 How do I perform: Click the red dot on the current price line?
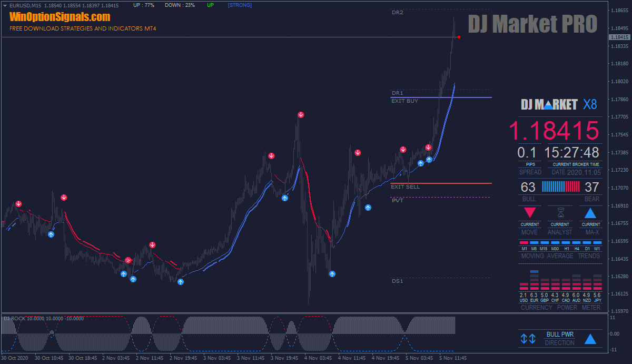459,37
